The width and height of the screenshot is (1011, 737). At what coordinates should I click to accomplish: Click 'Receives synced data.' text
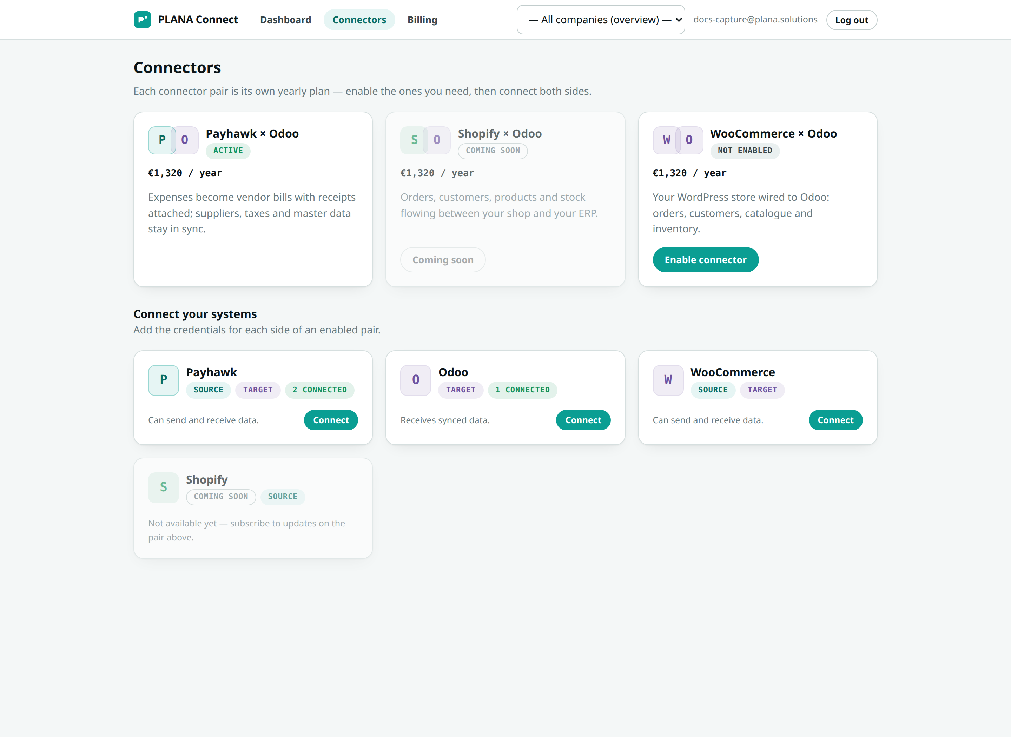click(x=445, y=420)
